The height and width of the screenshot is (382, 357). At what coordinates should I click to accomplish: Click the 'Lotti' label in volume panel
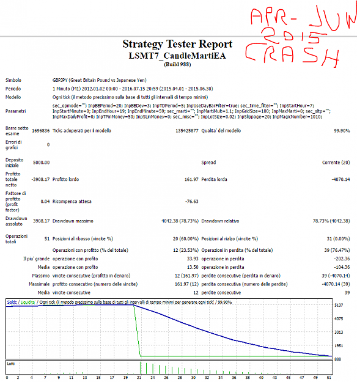pos(11,364)
